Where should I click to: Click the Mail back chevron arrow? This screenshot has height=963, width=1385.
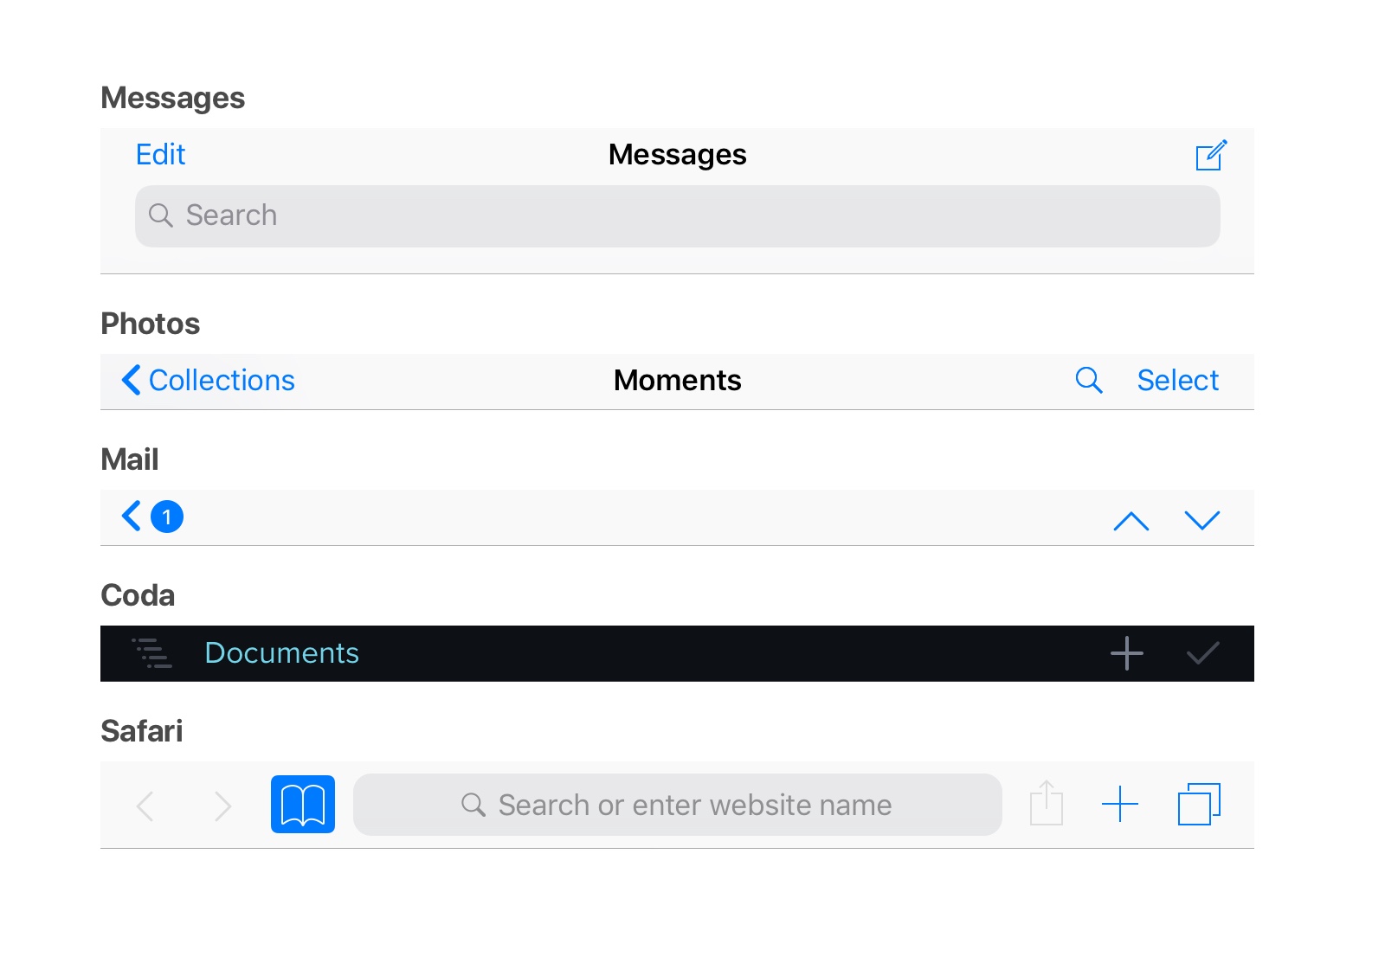[131, 516]
